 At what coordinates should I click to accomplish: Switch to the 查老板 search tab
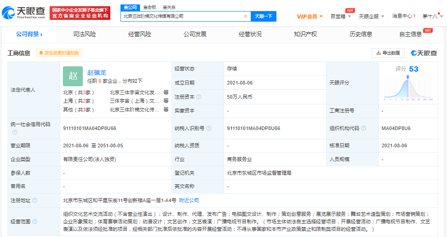150,8
